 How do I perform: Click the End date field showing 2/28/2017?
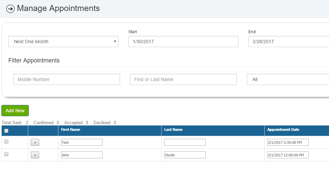289,42
